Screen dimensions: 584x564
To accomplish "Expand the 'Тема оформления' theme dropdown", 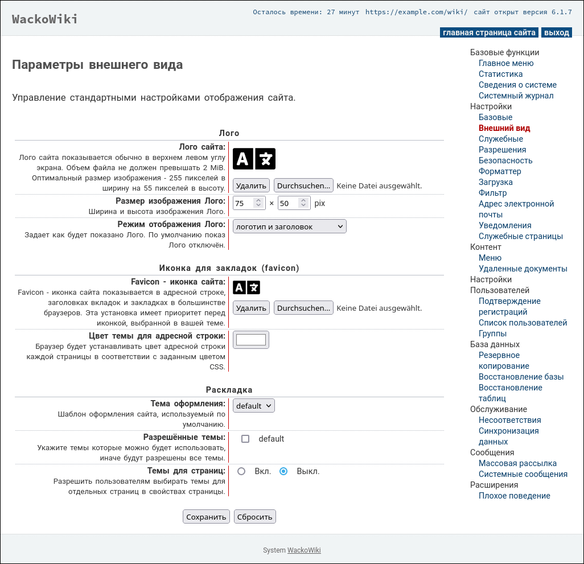I will (x=253, y=406).
